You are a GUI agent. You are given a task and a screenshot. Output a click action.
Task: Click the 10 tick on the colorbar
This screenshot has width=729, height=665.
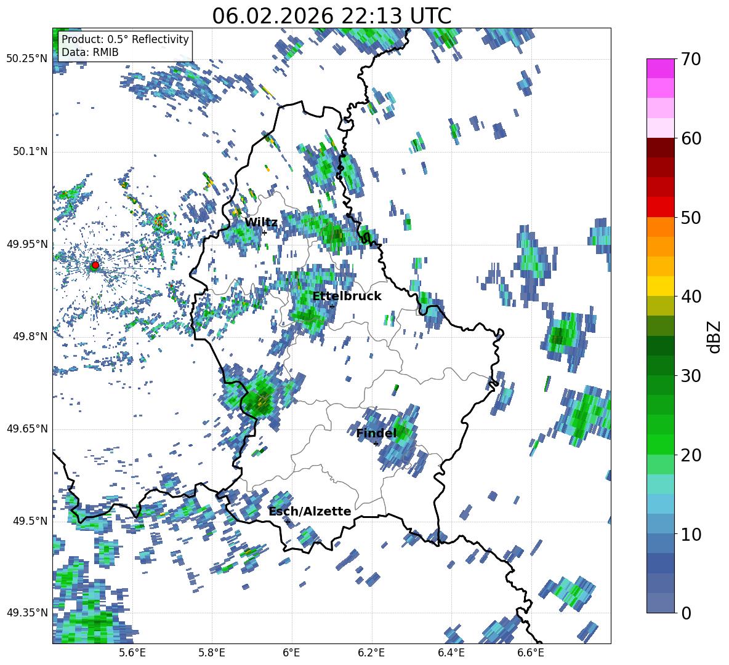(691, 535)
